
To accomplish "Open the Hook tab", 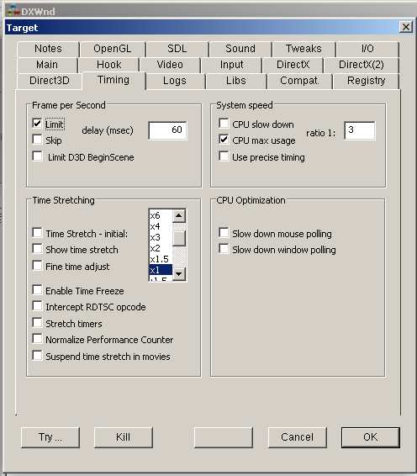I will pyautogui.click(x=109, y=65).
